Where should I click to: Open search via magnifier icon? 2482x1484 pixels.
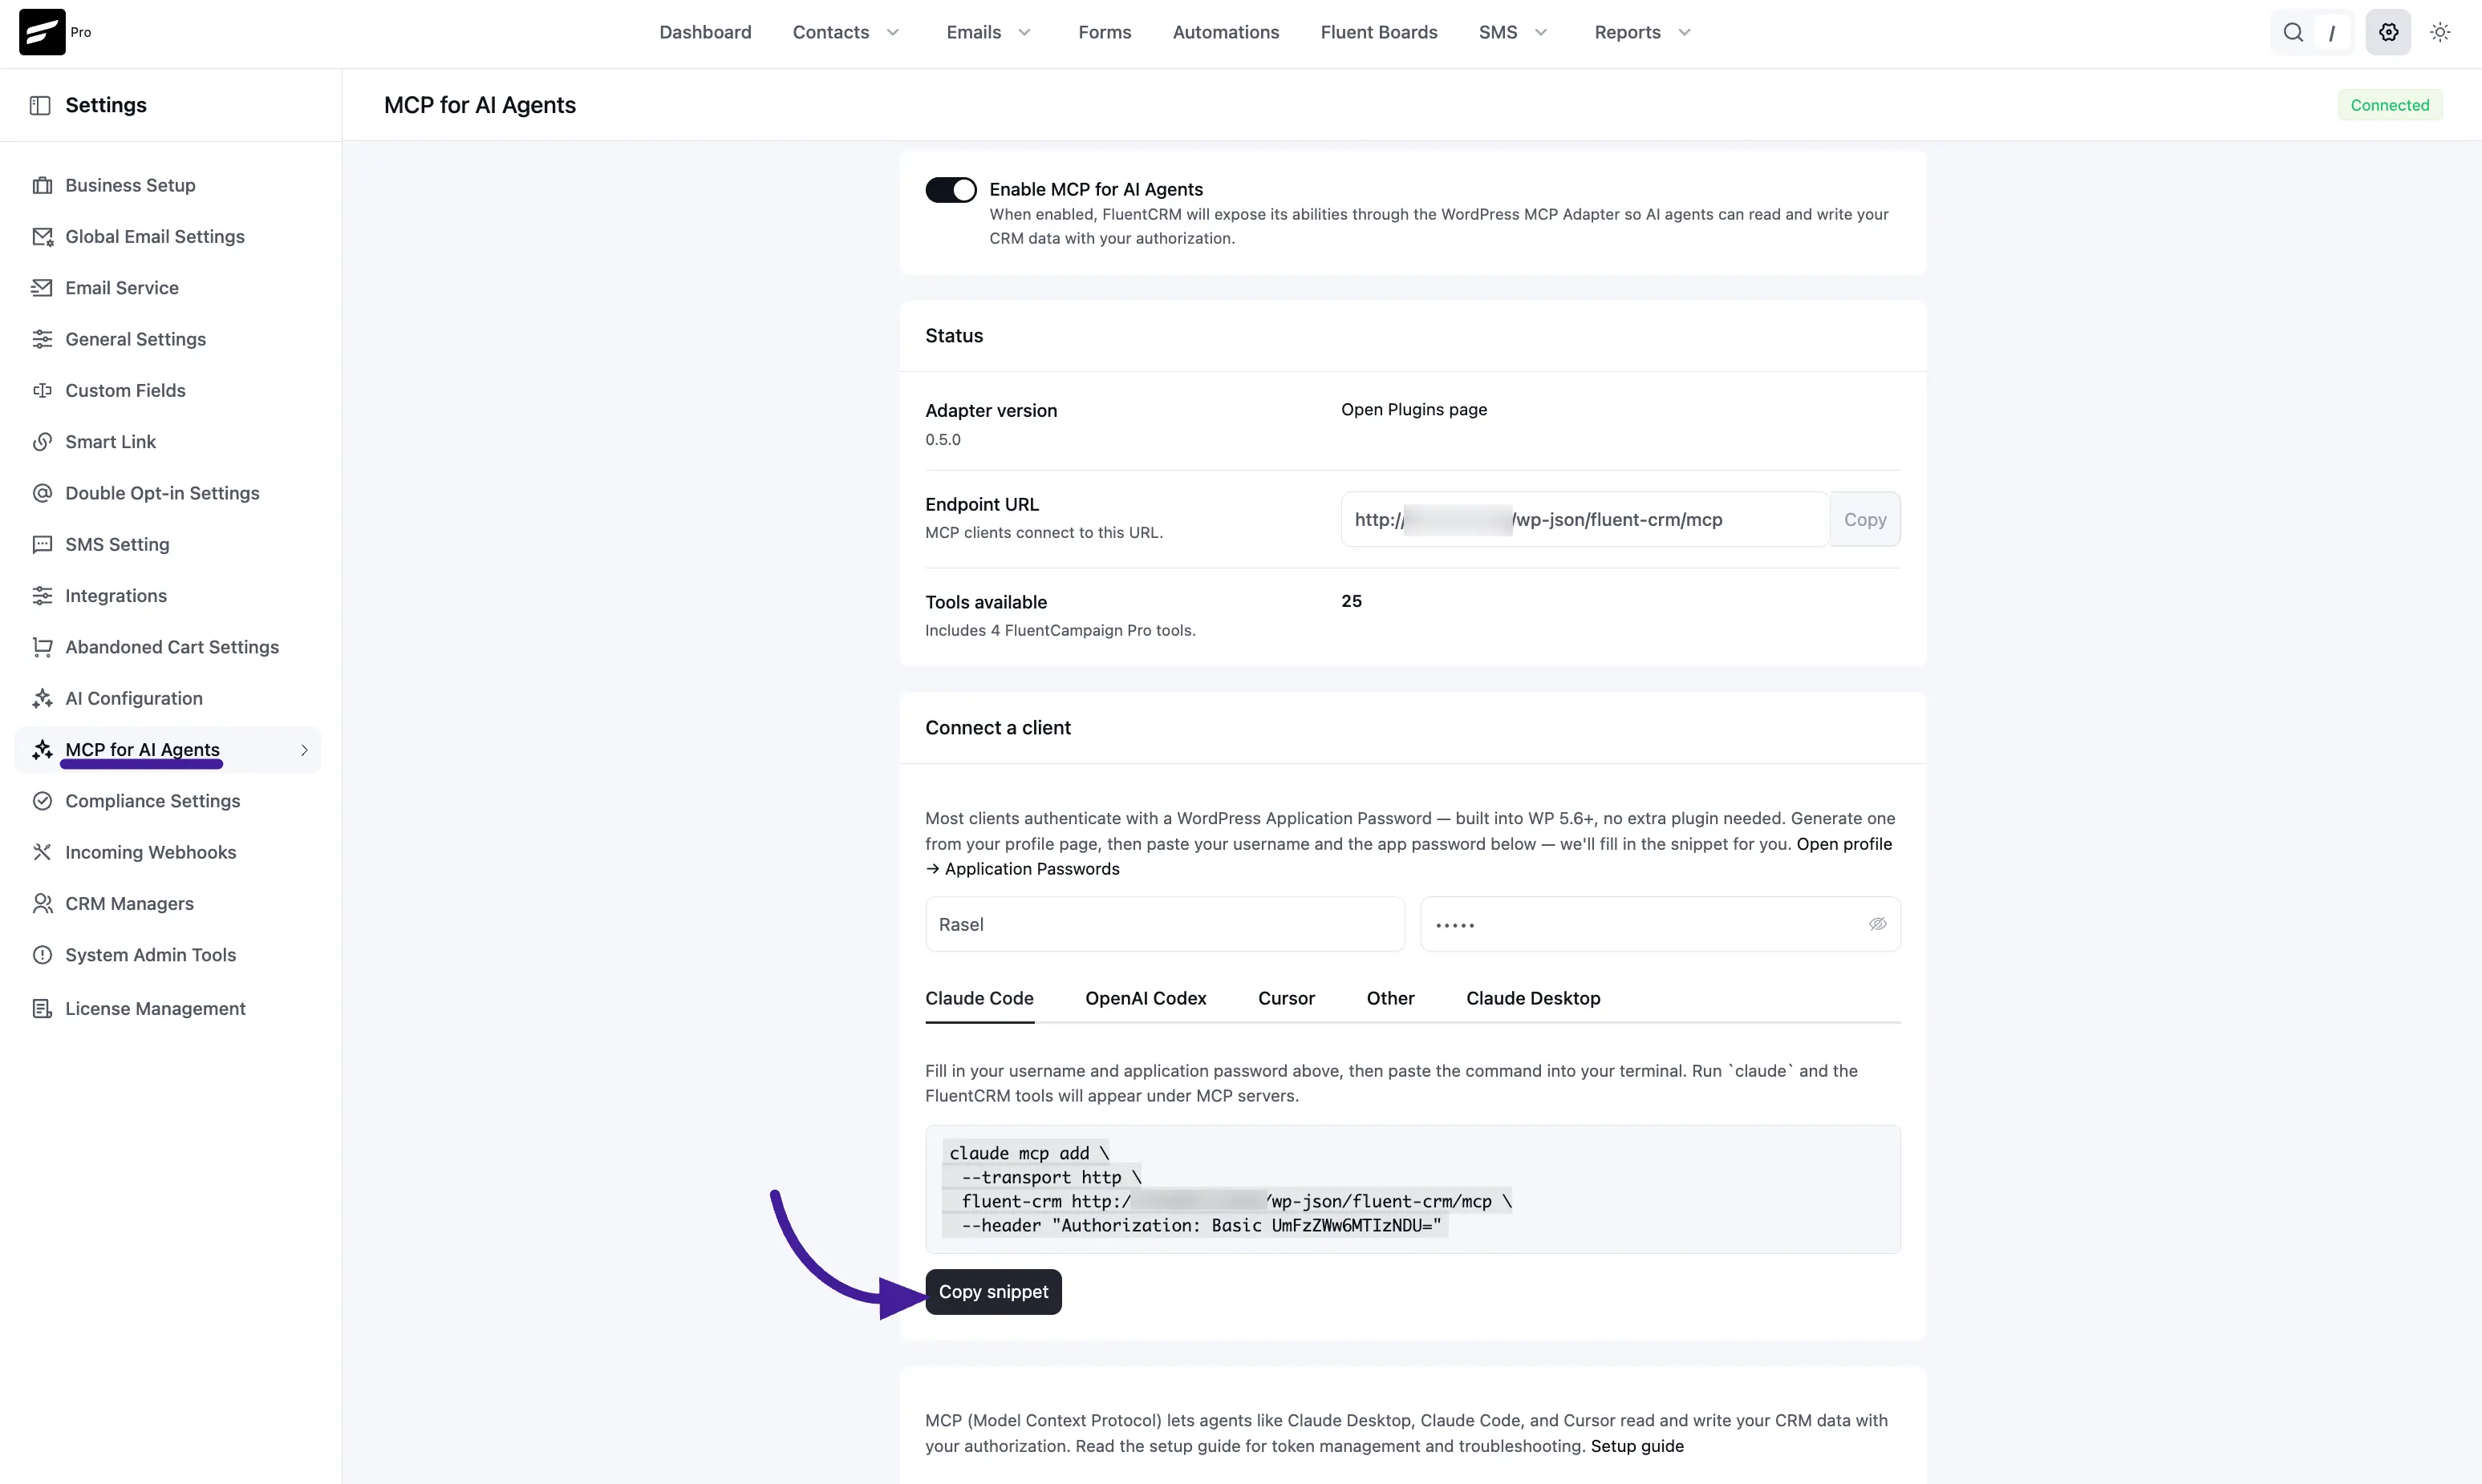2293,32
